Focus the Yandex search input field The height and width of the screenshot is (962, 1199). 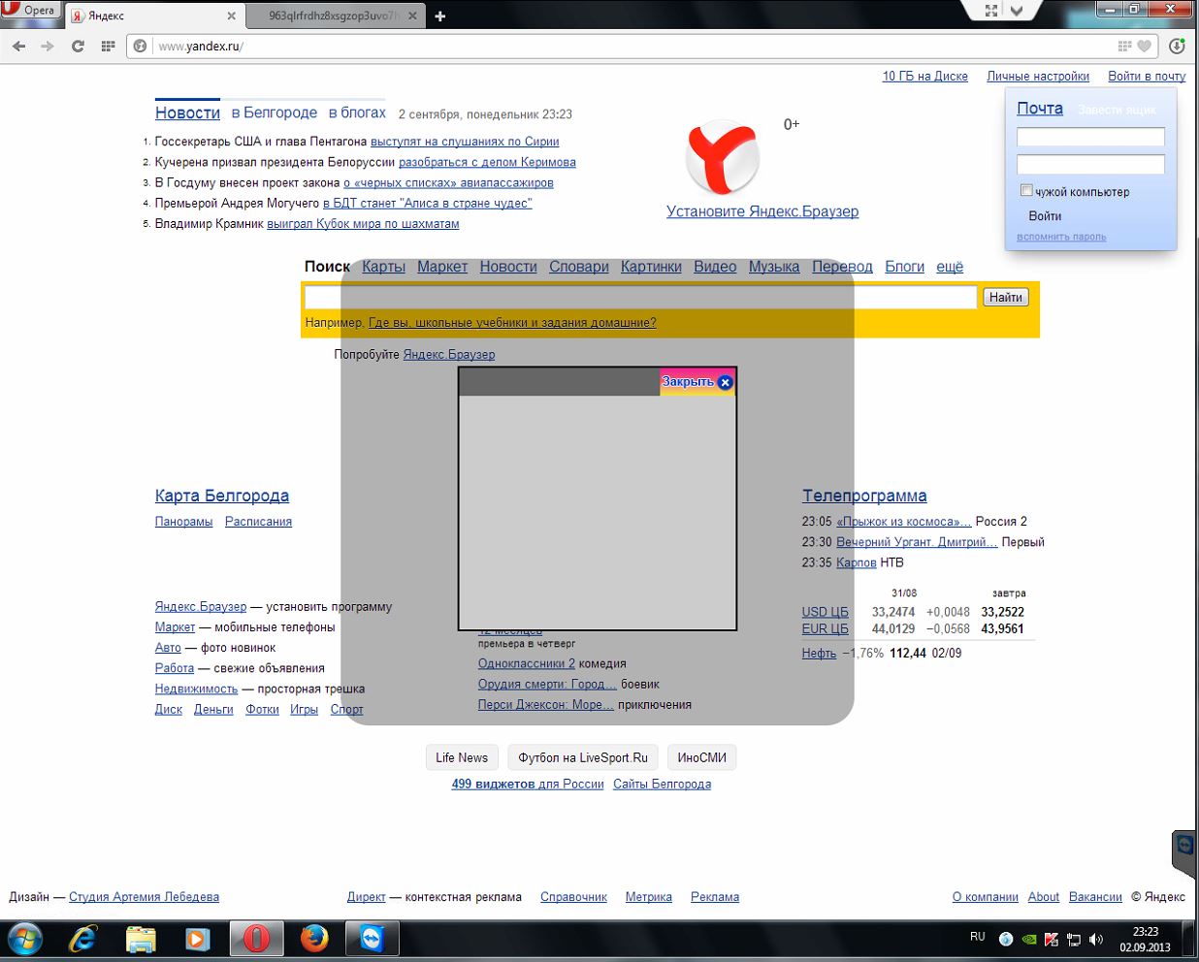[640, 298]
